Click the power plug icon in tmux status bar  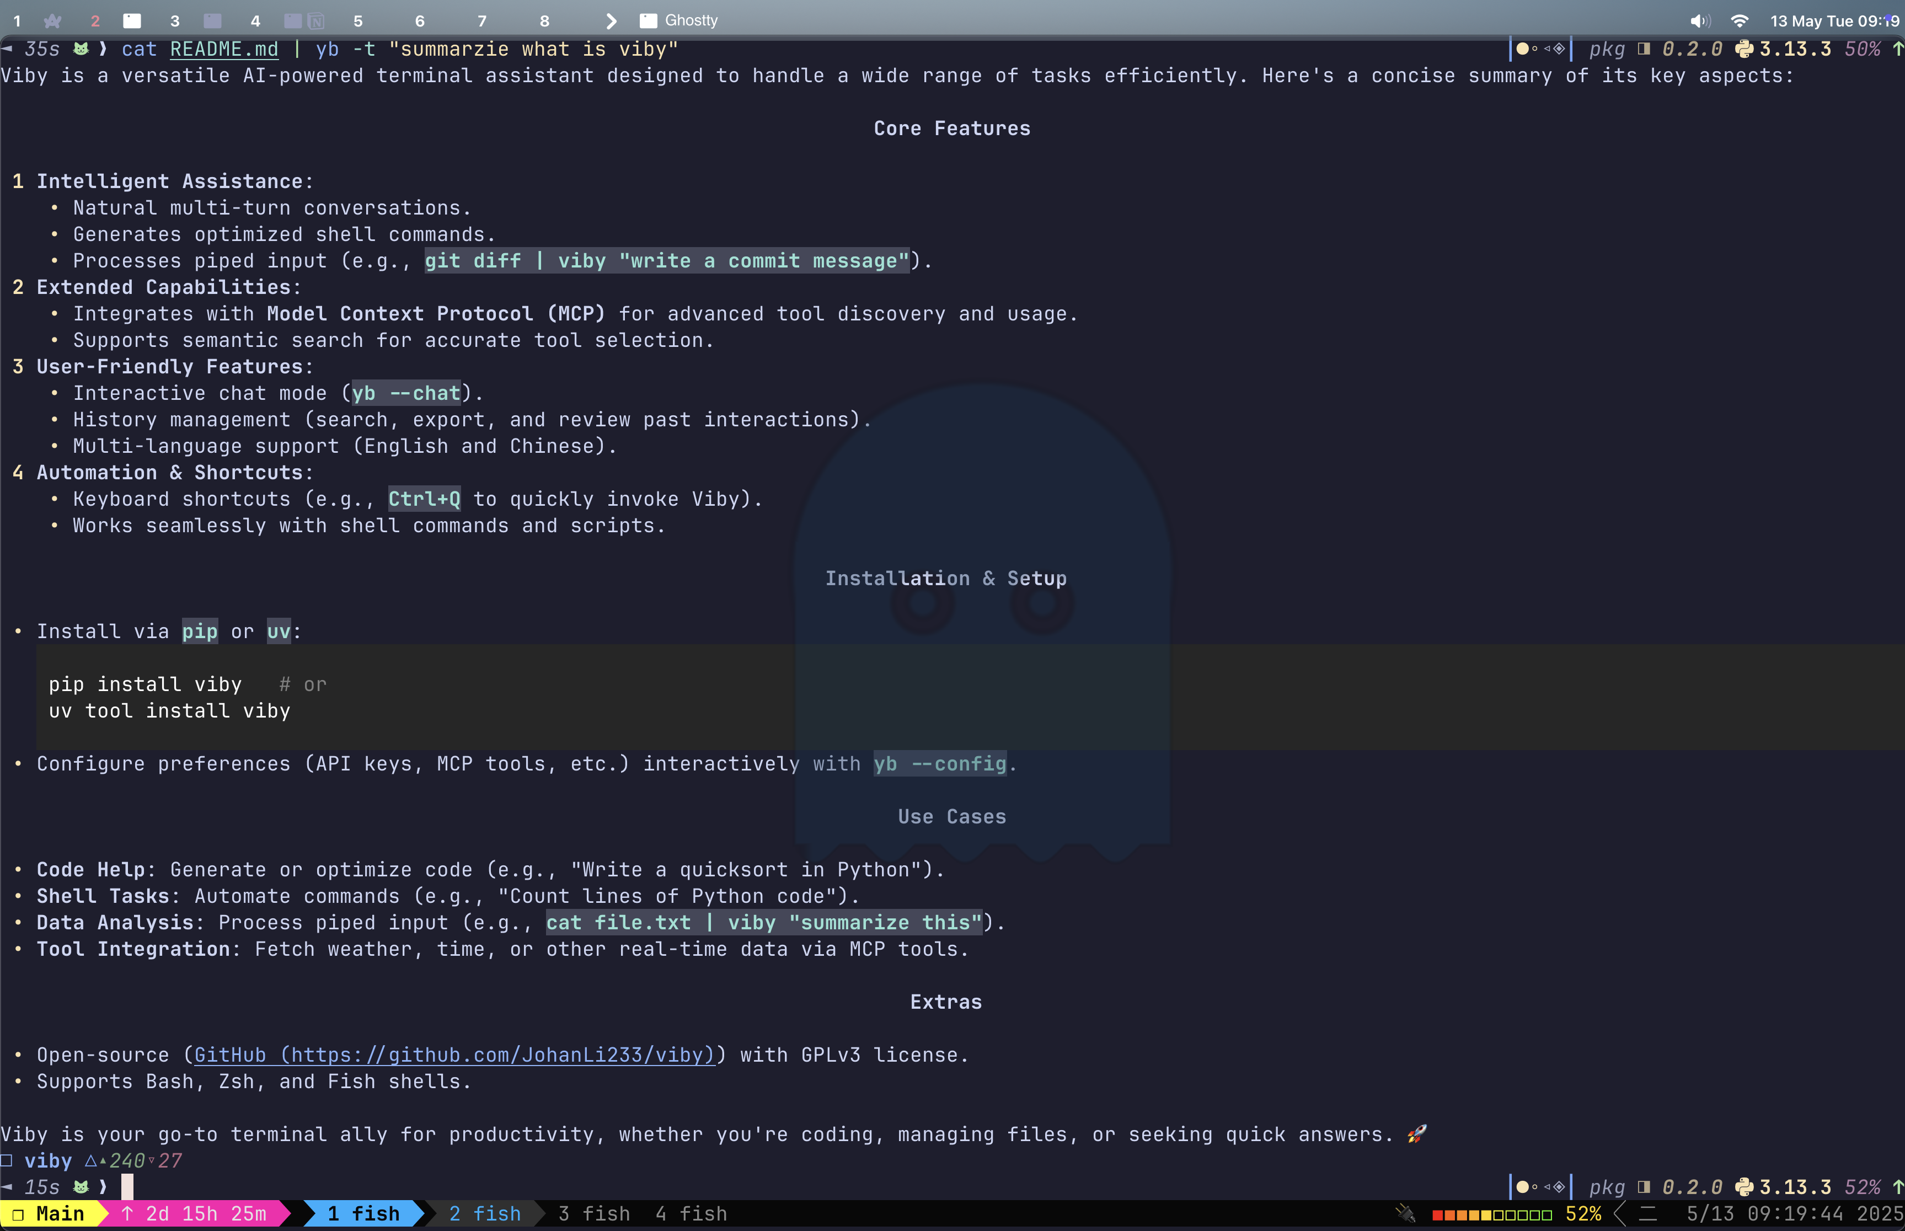tap(1405, 1213)
